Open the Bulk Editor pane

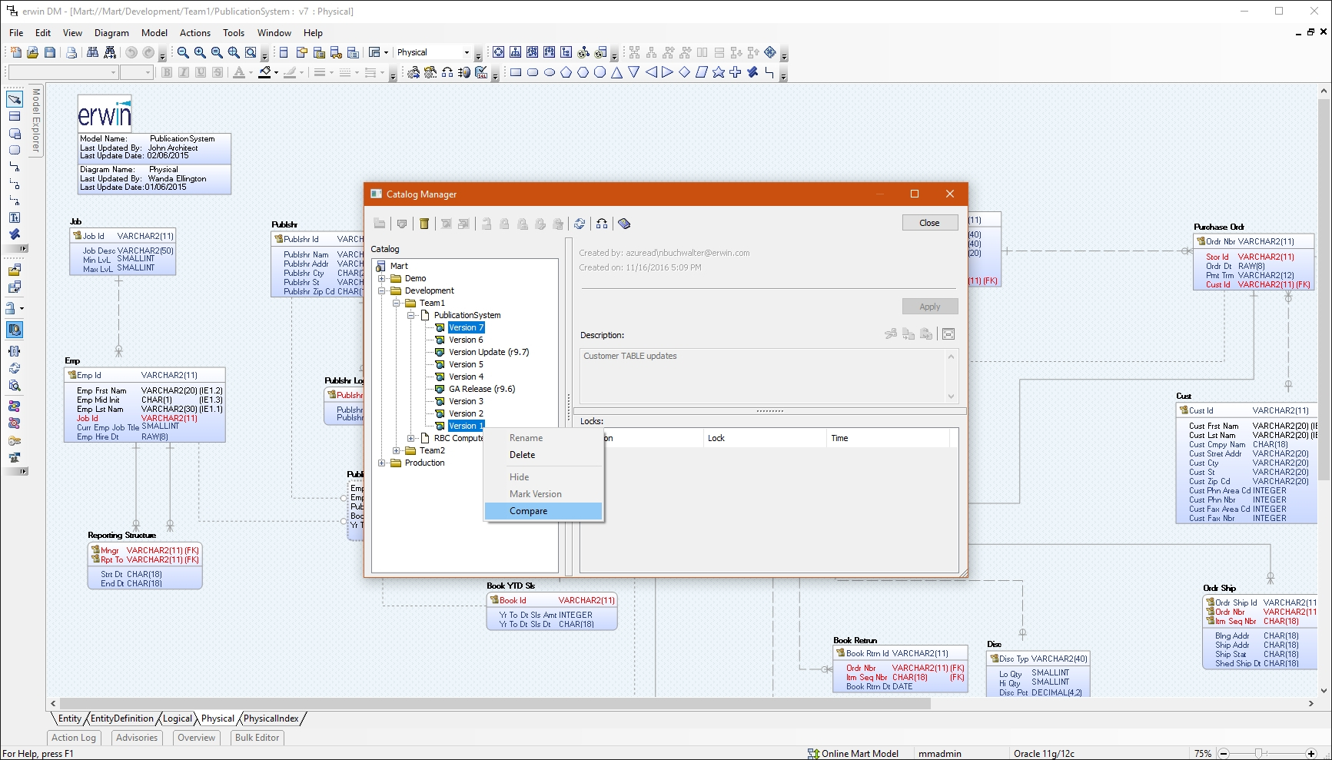(x=257, y=738)
